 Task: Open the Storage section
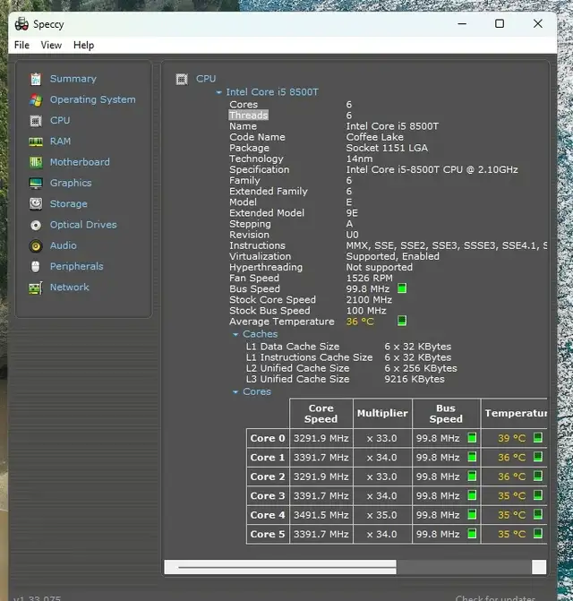coord(69,204)
